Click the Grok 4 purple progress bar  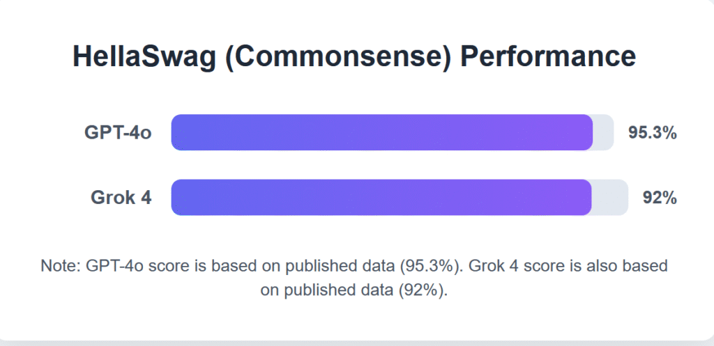[381, 197]
